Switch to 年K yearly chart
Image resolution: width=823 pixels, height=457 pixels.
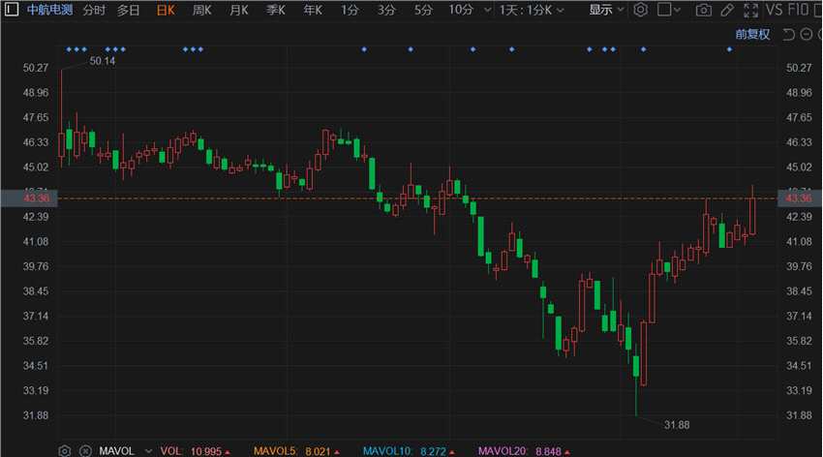(313, 10)
